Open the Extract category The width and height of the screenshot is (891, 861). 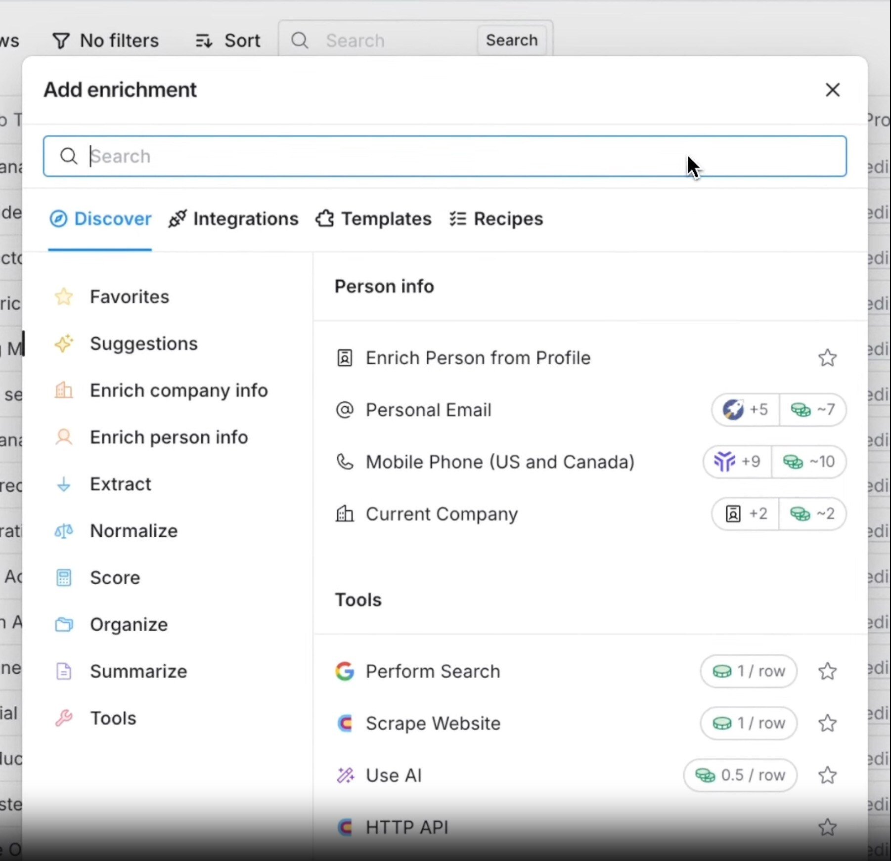click(120, 484)
